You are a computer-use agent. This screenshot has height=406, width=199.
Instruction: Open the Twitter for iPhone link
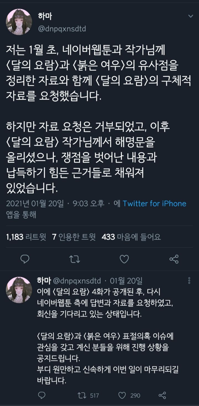pos(155,204)
